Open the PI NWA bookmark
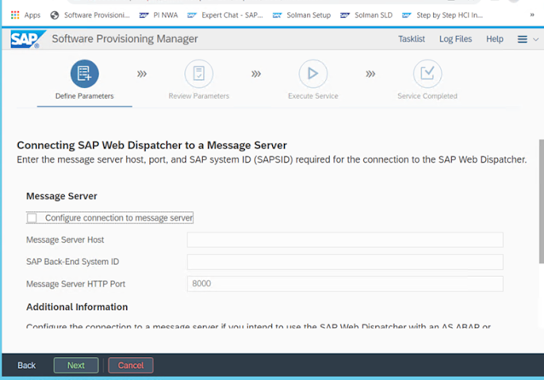 tap(159, 14)
